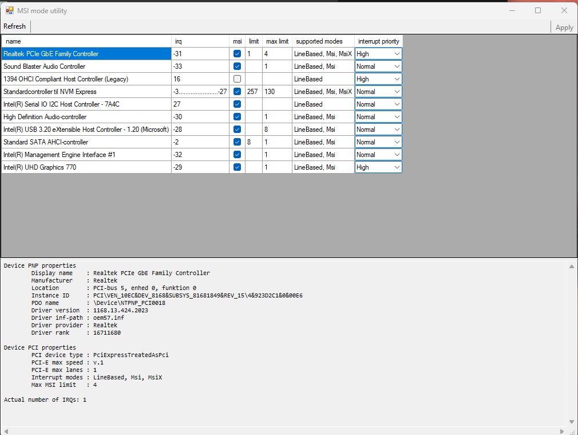Toggle msi checkbox for Sound Blaster Audio Controller
The image size is (578, 435).
tap(237, 66)
